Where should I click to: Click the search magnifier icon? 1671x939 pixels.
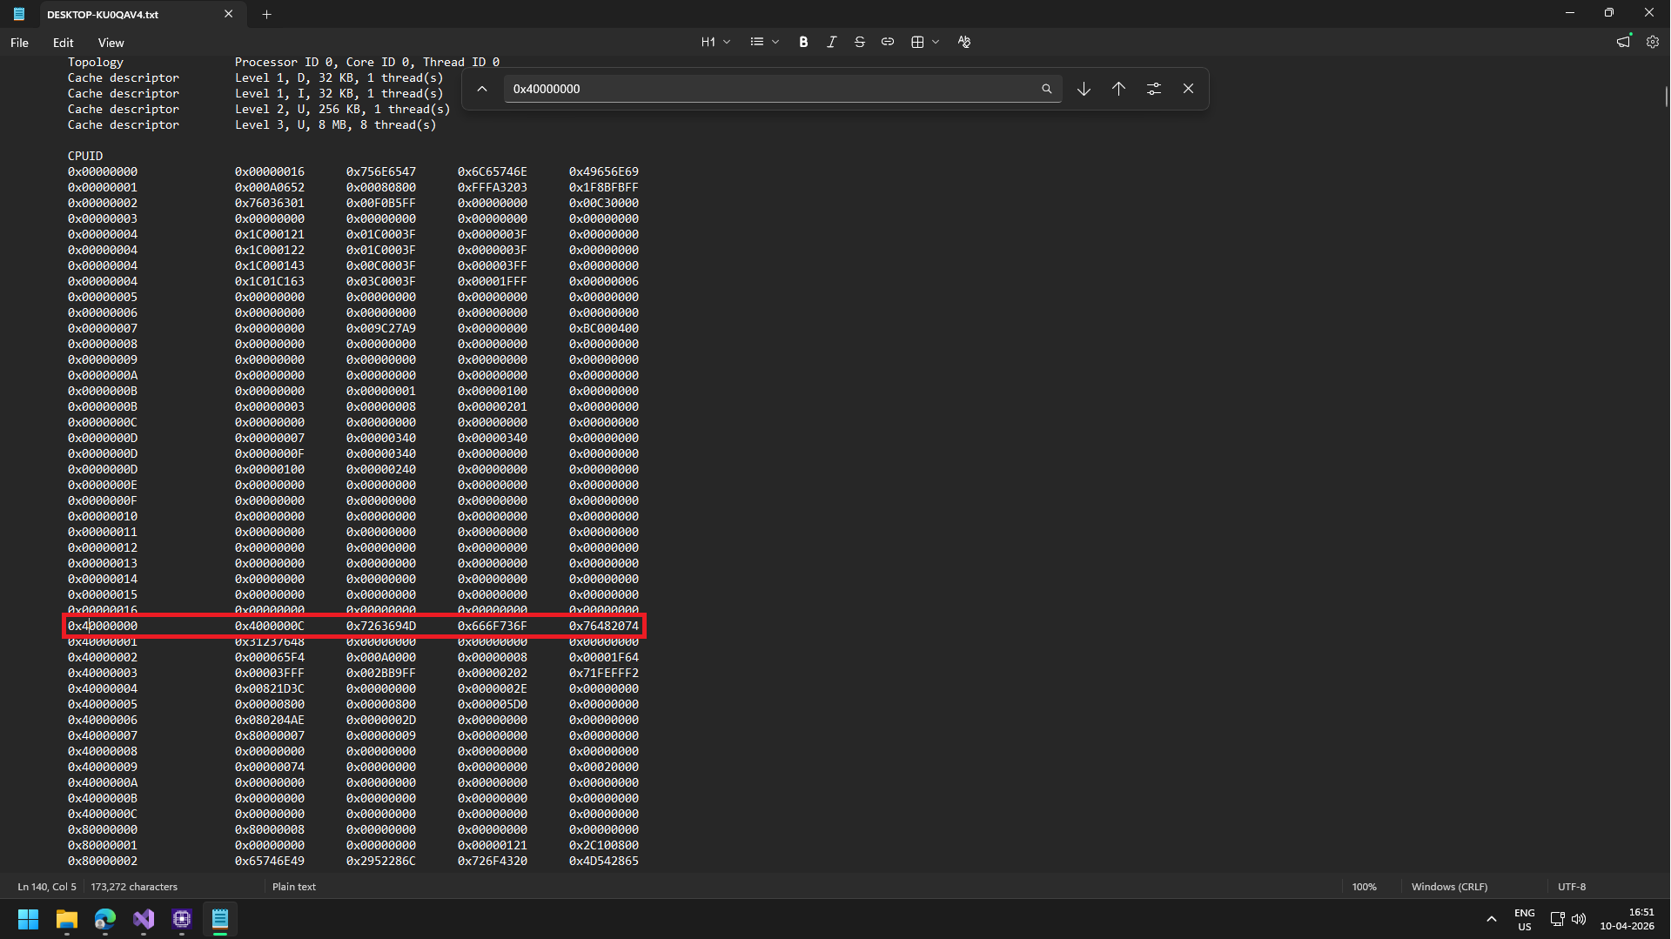click(x=1046, y=89)
